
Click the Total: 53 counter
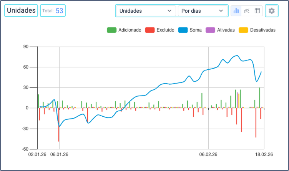pyautogui.click(x=53, y=11)
